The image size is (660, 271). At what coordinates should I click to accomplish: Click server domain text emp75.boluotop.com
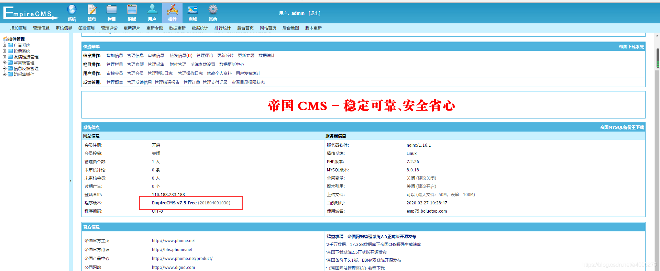coord(427,211)
